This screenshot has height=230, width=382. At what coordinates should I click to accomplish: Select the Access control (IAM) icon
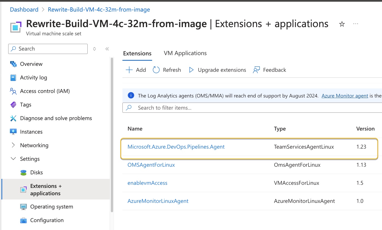13,91
